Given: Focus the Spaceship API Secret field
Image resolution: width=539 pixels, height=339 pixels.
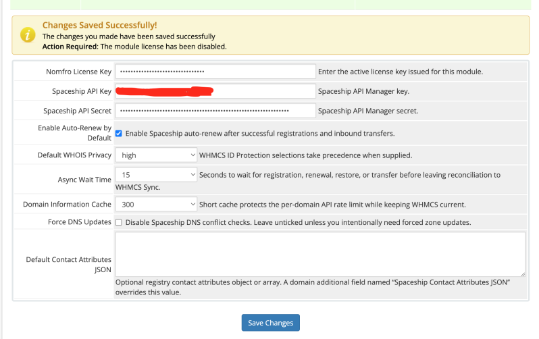Looking at the screenshot, I should click(x=215, y=111).
